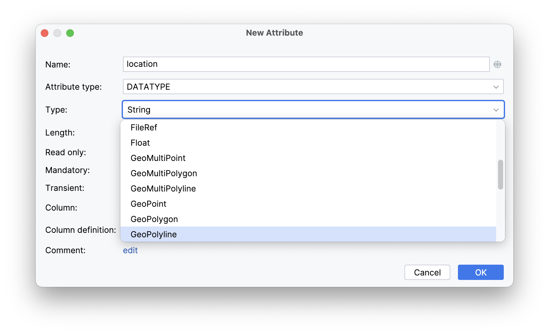
Task: Click into the Name field containing location
Action: coord(306,64)
